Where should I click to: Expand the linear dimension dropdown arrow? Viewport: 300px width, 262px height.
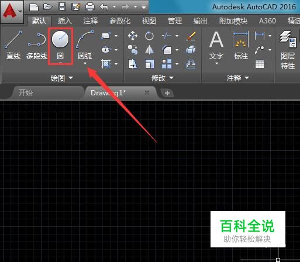[270, 36]
